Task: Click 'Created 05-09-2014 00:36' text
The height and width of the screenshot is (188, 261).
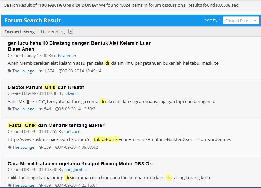Action: point(33,93)
